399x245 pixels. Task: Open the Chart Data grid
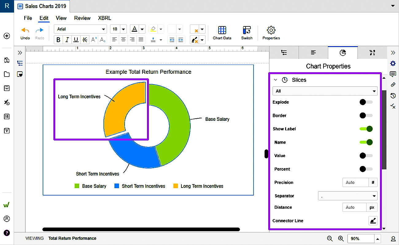click(222, 30)
